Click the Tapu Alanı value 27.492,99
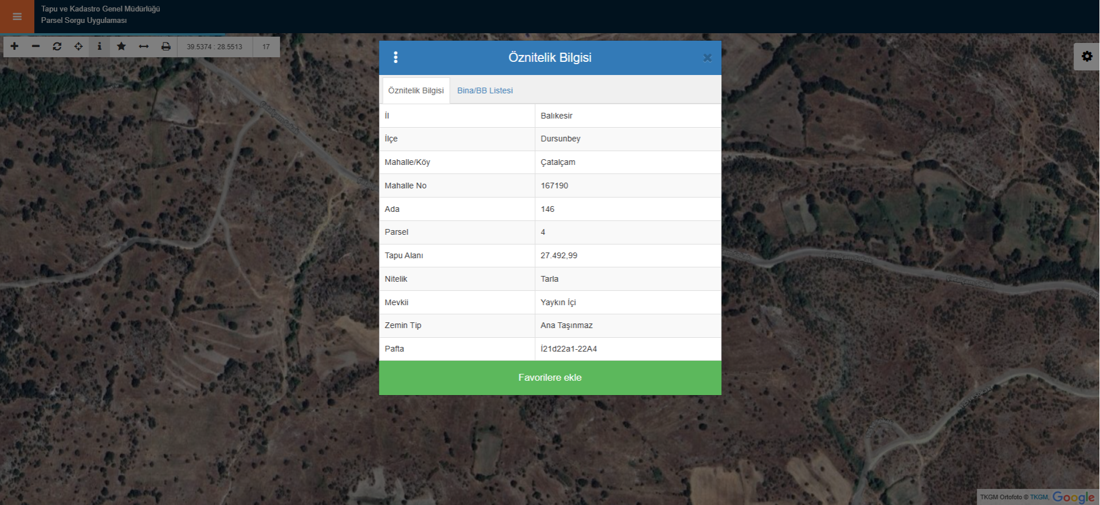Viewport: 1100px width, 505px height. [x=559, y=255]
